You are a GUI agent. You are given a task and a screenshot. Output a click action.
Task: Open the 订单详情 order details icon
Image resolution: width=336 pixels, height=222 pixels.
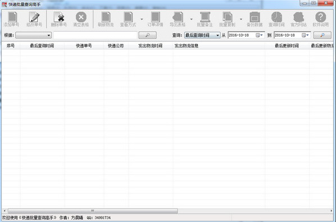pos(155,17)
